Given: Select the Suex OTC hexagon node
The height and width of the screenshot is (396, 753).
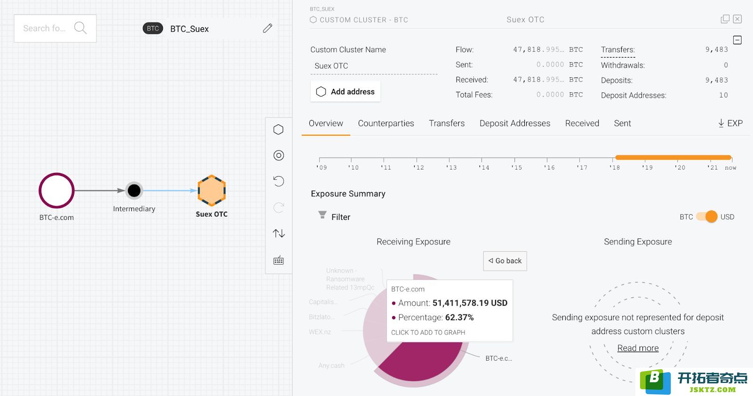Looking at the screenshot, I should point(212,190).
